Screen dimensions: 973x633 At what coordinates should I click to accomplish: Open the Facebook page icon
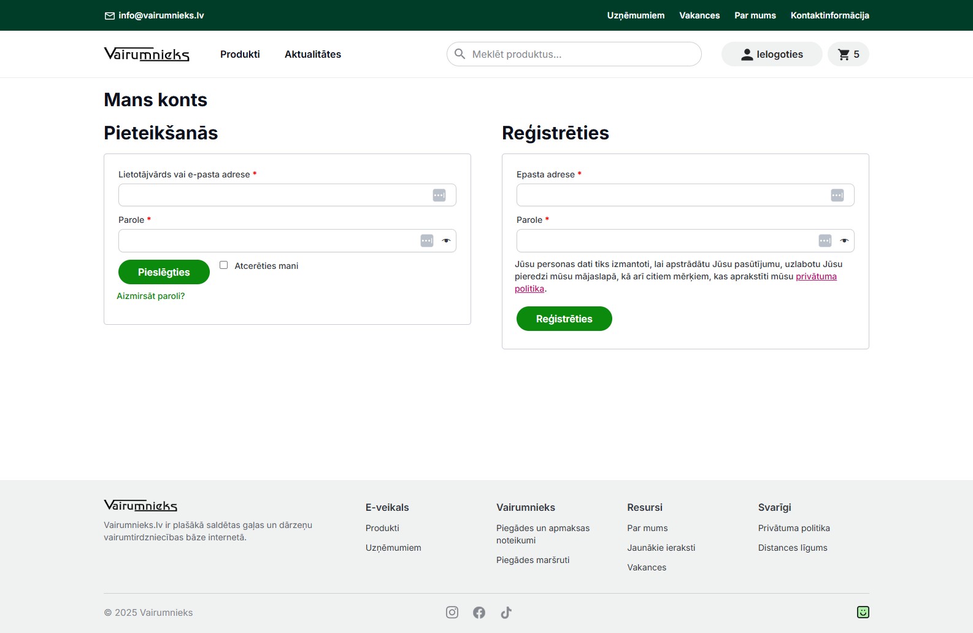coord(479,612)
